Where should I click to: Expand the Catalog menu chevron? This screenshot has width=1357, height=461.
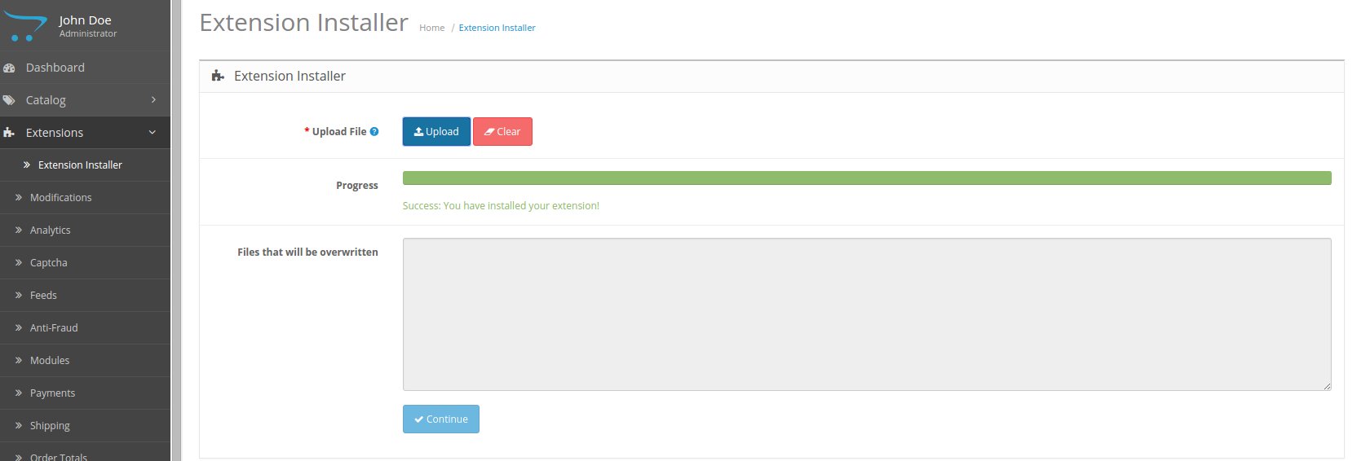click(153, 100)
